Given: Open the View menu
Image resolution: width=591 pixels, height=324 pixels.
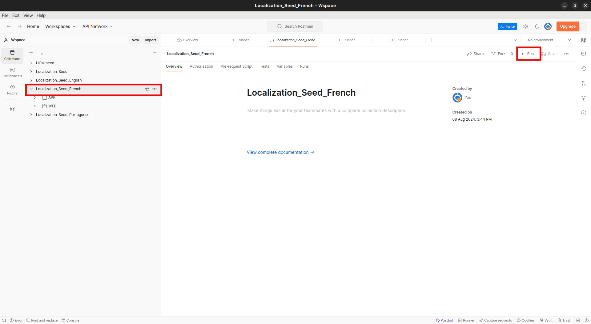Looking at the screenshot, I should tap(28, 15).
